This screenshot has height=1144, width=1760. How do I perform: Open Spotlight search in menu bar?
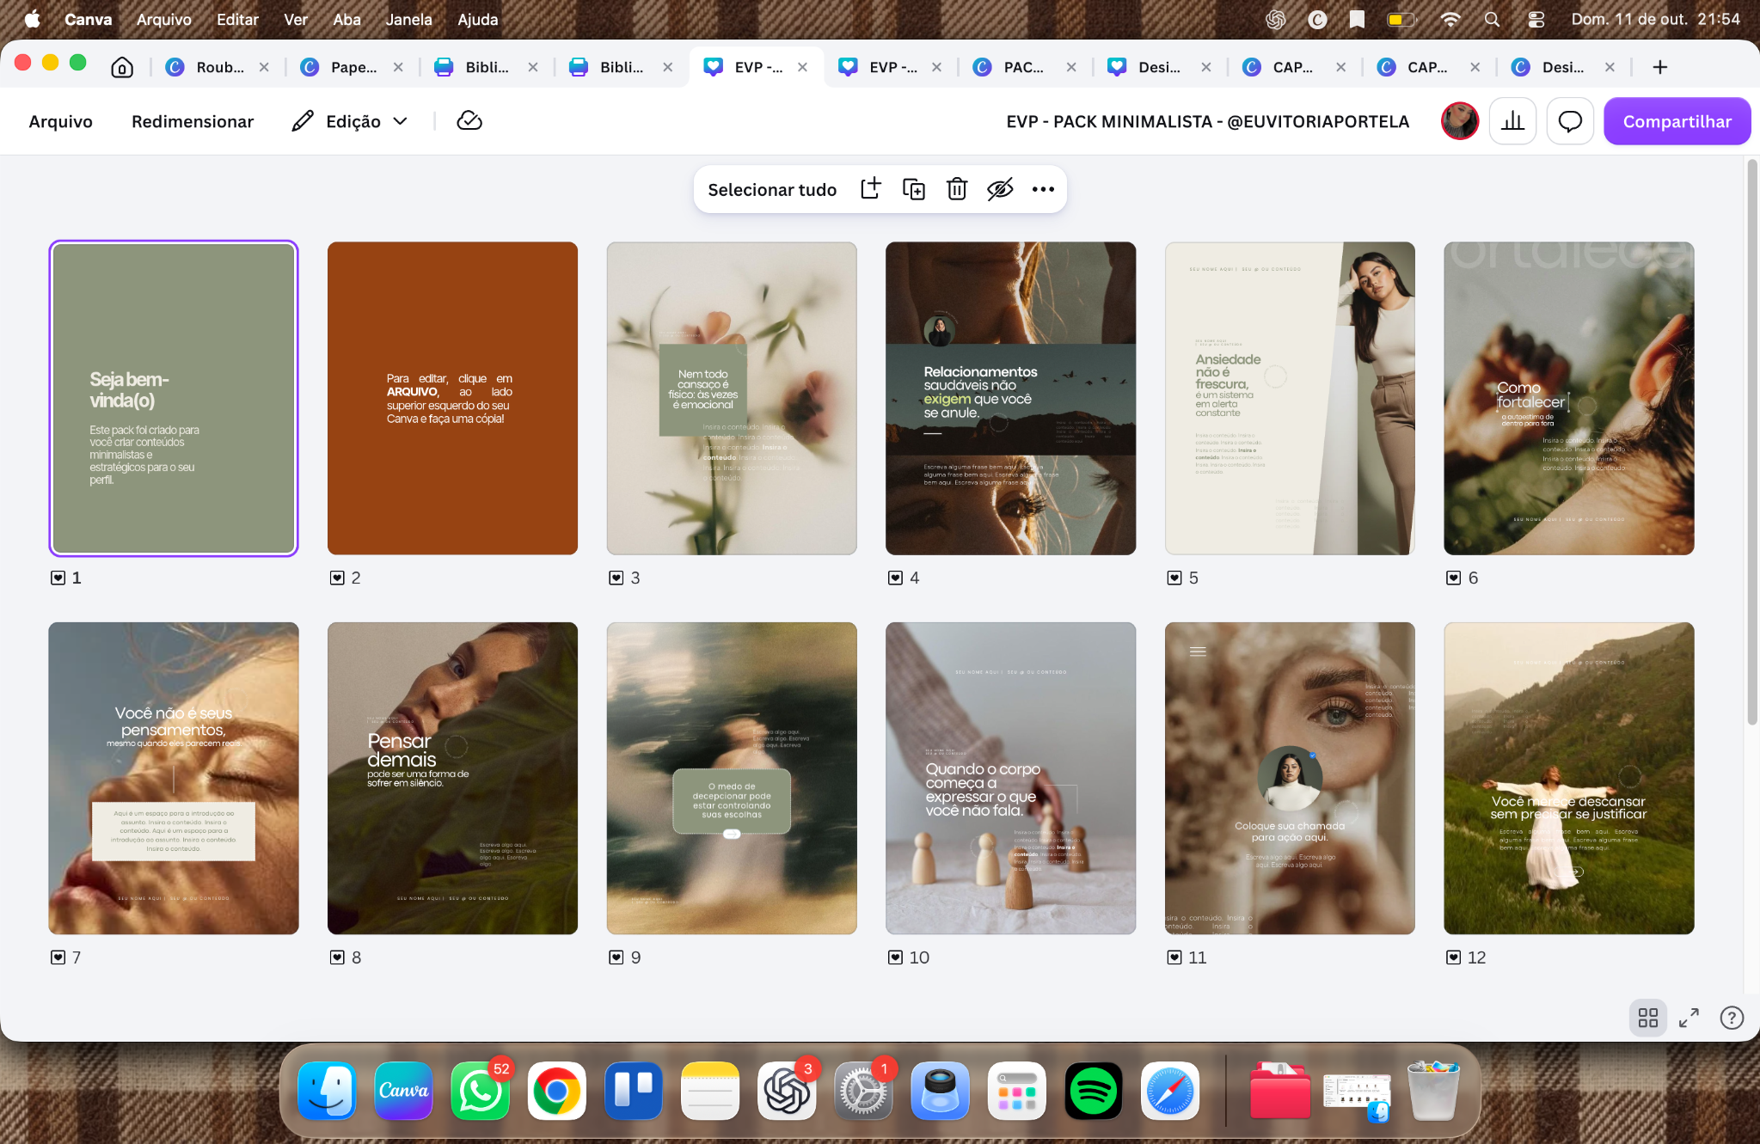[x=1493, y=19]
